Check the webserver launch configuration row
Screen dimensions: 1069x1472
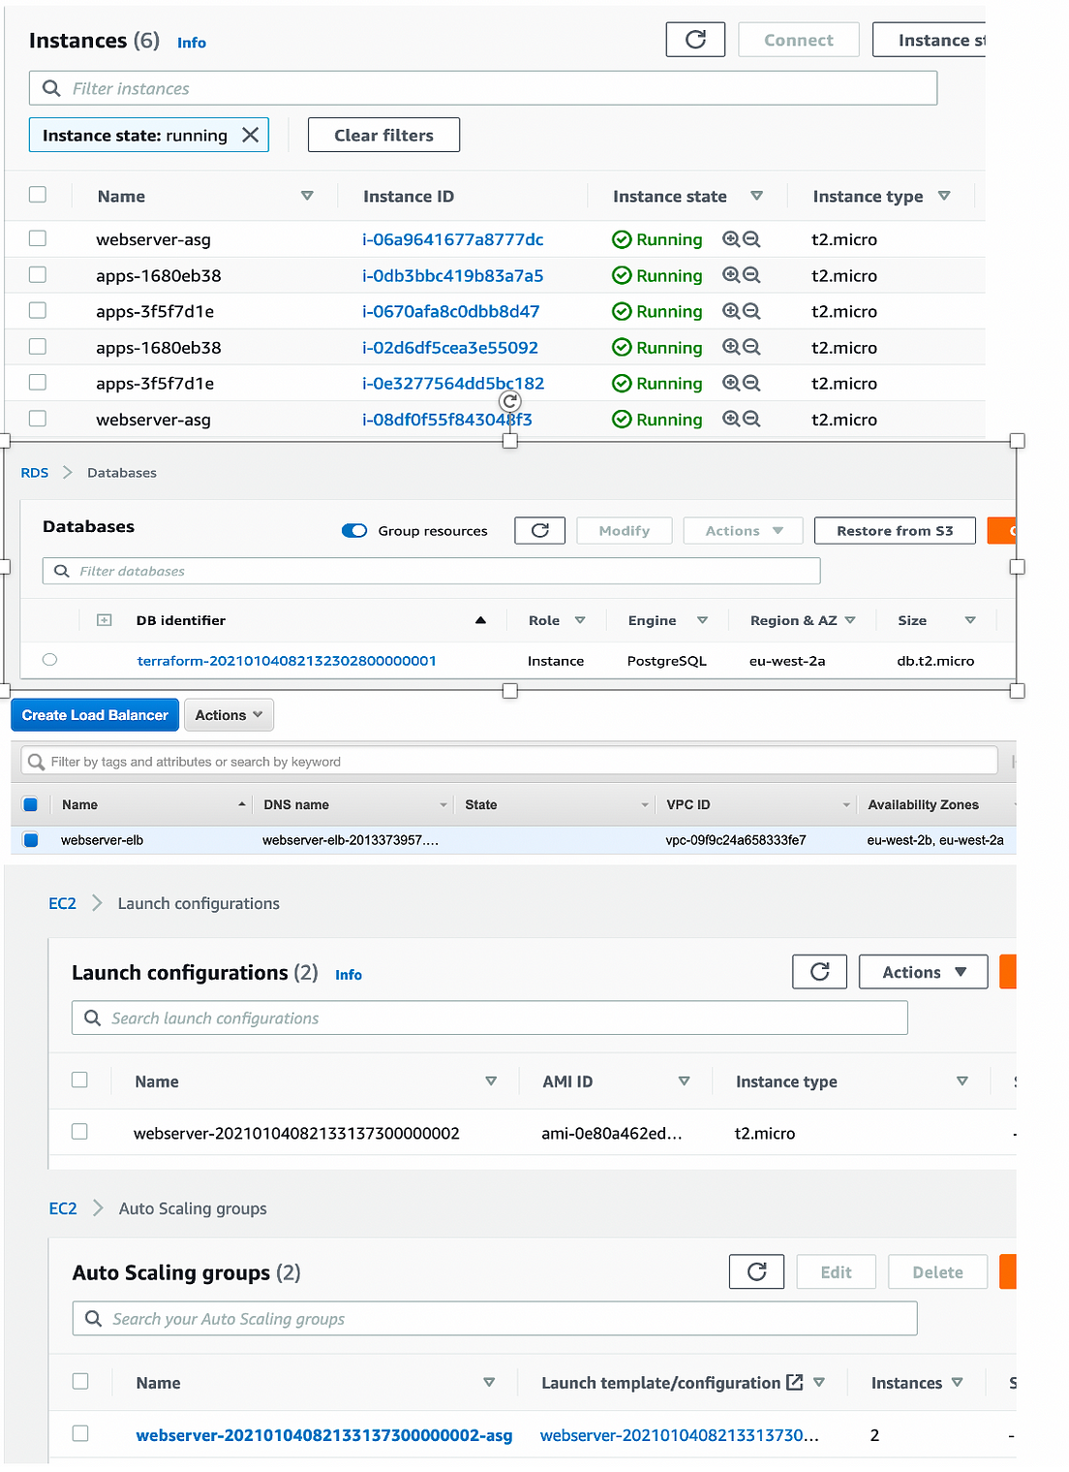coord(79,1132)
